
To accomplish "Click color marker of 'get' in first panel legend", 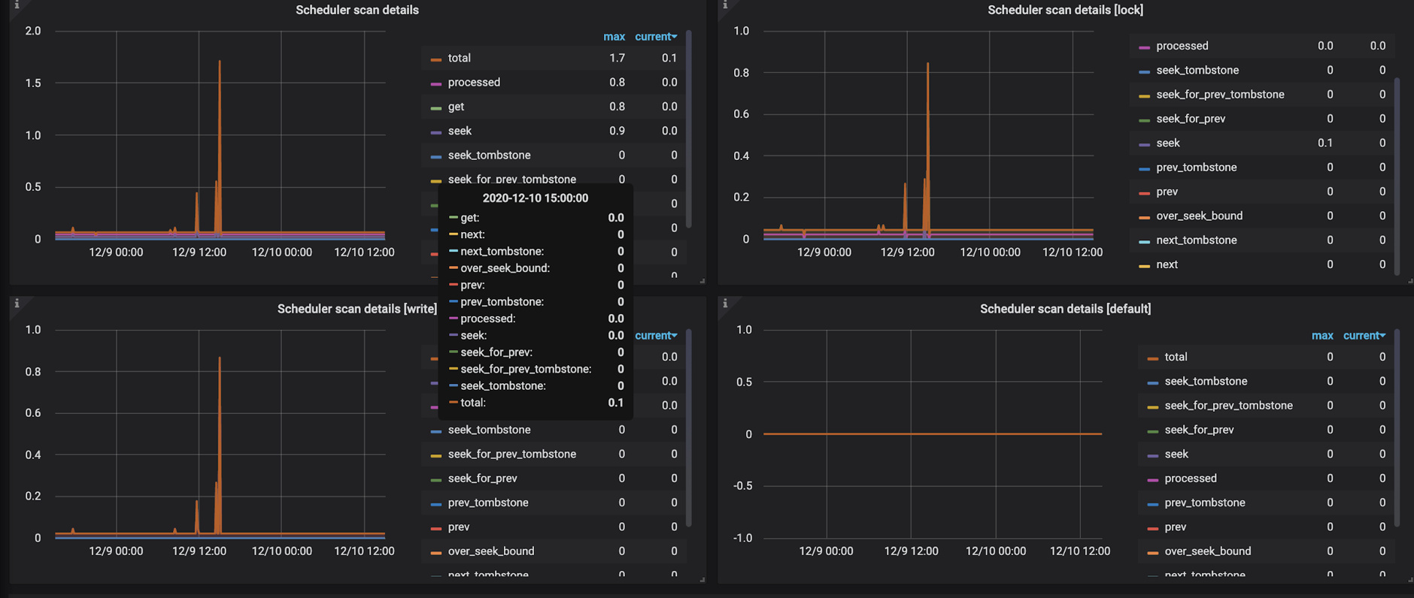I will pyautogui.click(x=435, y=108).
